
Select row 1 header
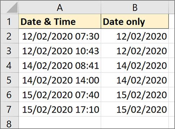(9, 21)
